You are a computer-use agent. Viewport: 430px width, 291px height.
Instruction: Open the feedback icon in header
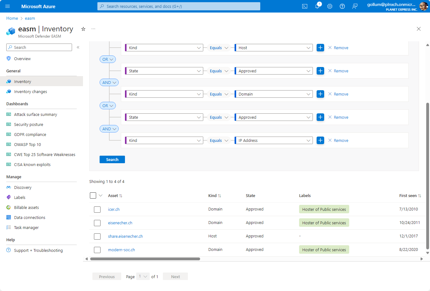click(355, 6)
